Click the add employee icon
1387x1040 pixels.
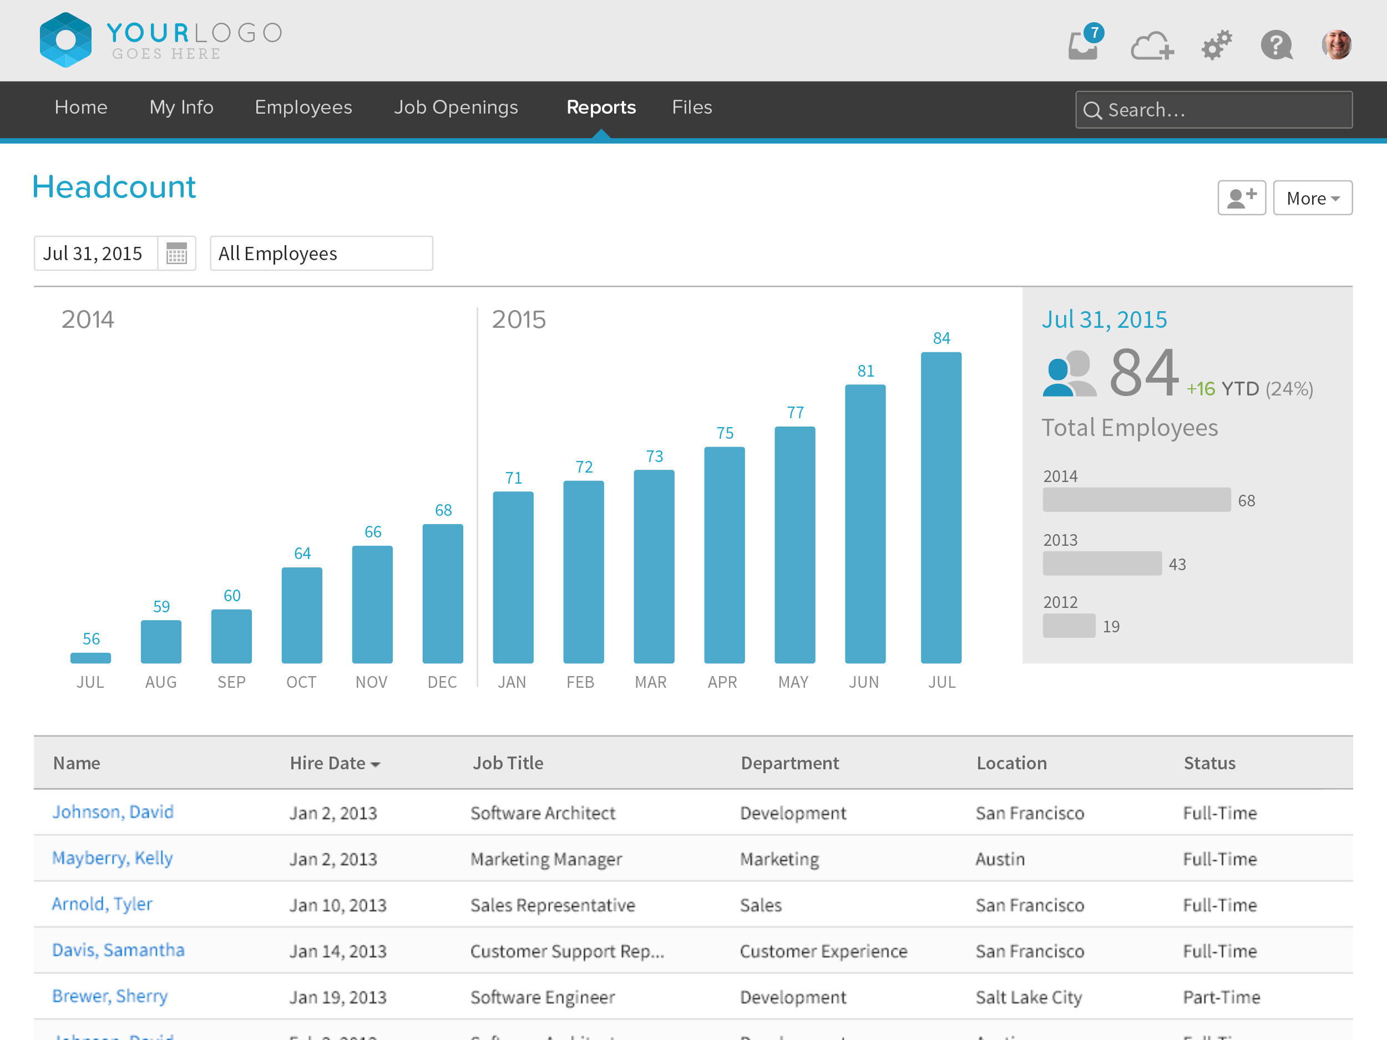pyautogui.click(x=1242, y=197)
